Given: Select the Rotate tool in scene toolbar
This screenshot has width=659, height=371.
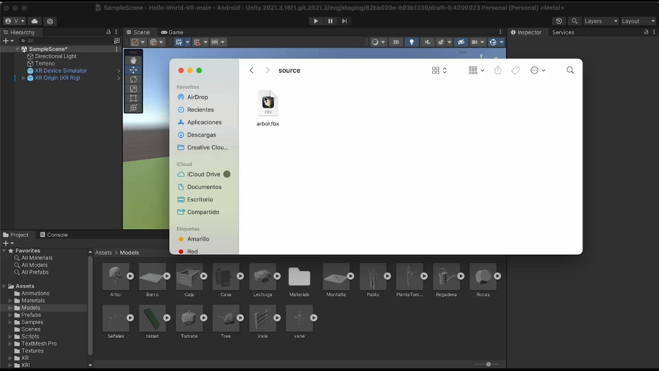Looking at the screenshot, I should coord(133,79).
